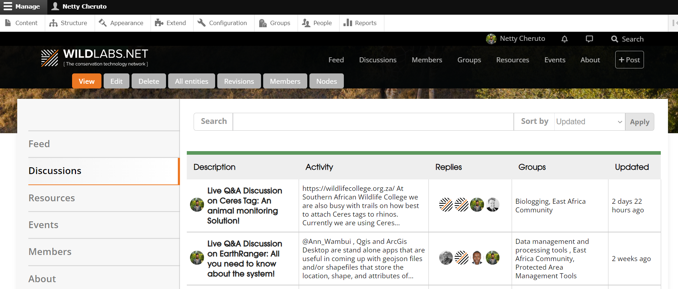Viewport: 678px width, 289px height.
Task: Open Feed in the main navigation
Action: tap(336, 60)
